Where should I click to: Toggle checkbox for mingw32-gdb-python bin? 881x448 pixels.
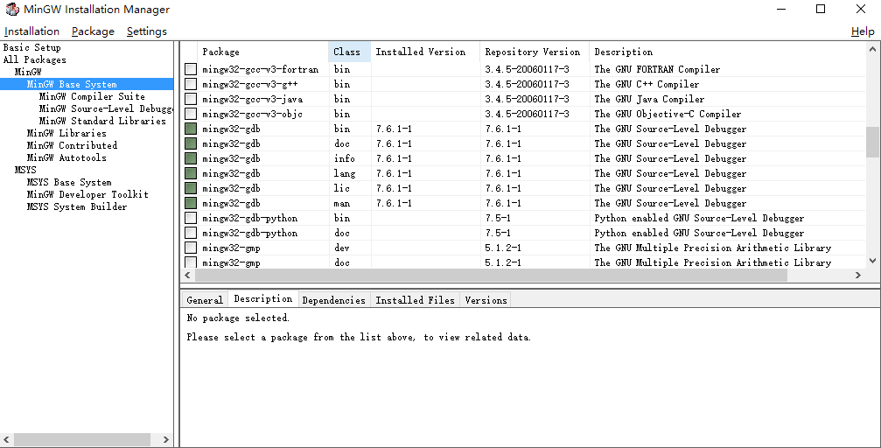coord(191,218)
